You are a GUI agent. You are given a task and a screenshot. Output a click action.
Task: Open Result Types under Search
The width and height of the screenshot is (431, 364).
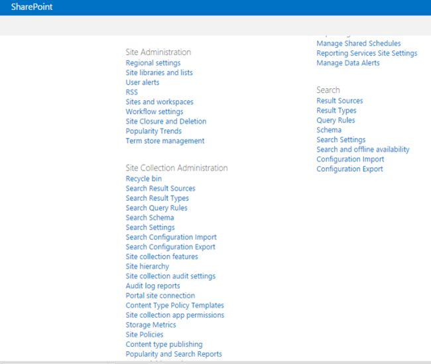336,111
